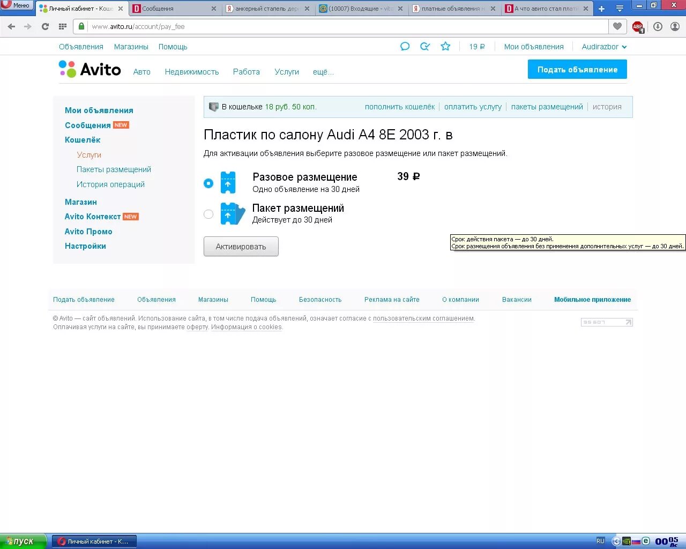This screenshot has height=549, width=686.
Task: Open the Услуги category in header
Action: [x=287, y=72]
